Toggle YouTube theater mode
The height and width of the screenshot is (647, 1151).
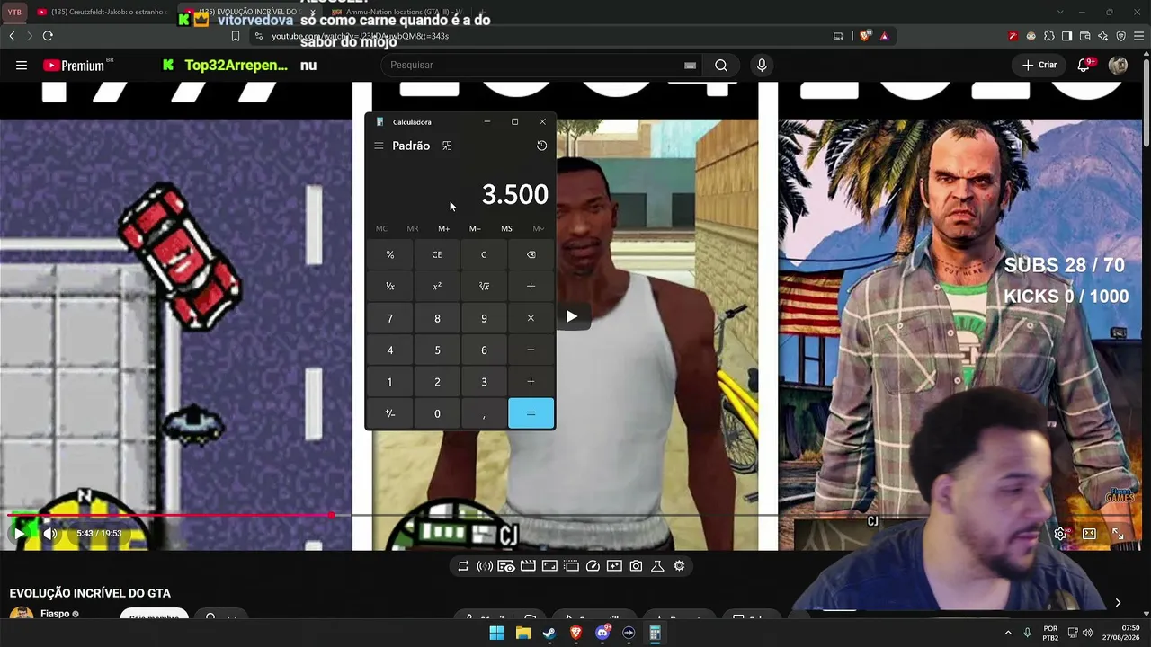pos(1089,533)
